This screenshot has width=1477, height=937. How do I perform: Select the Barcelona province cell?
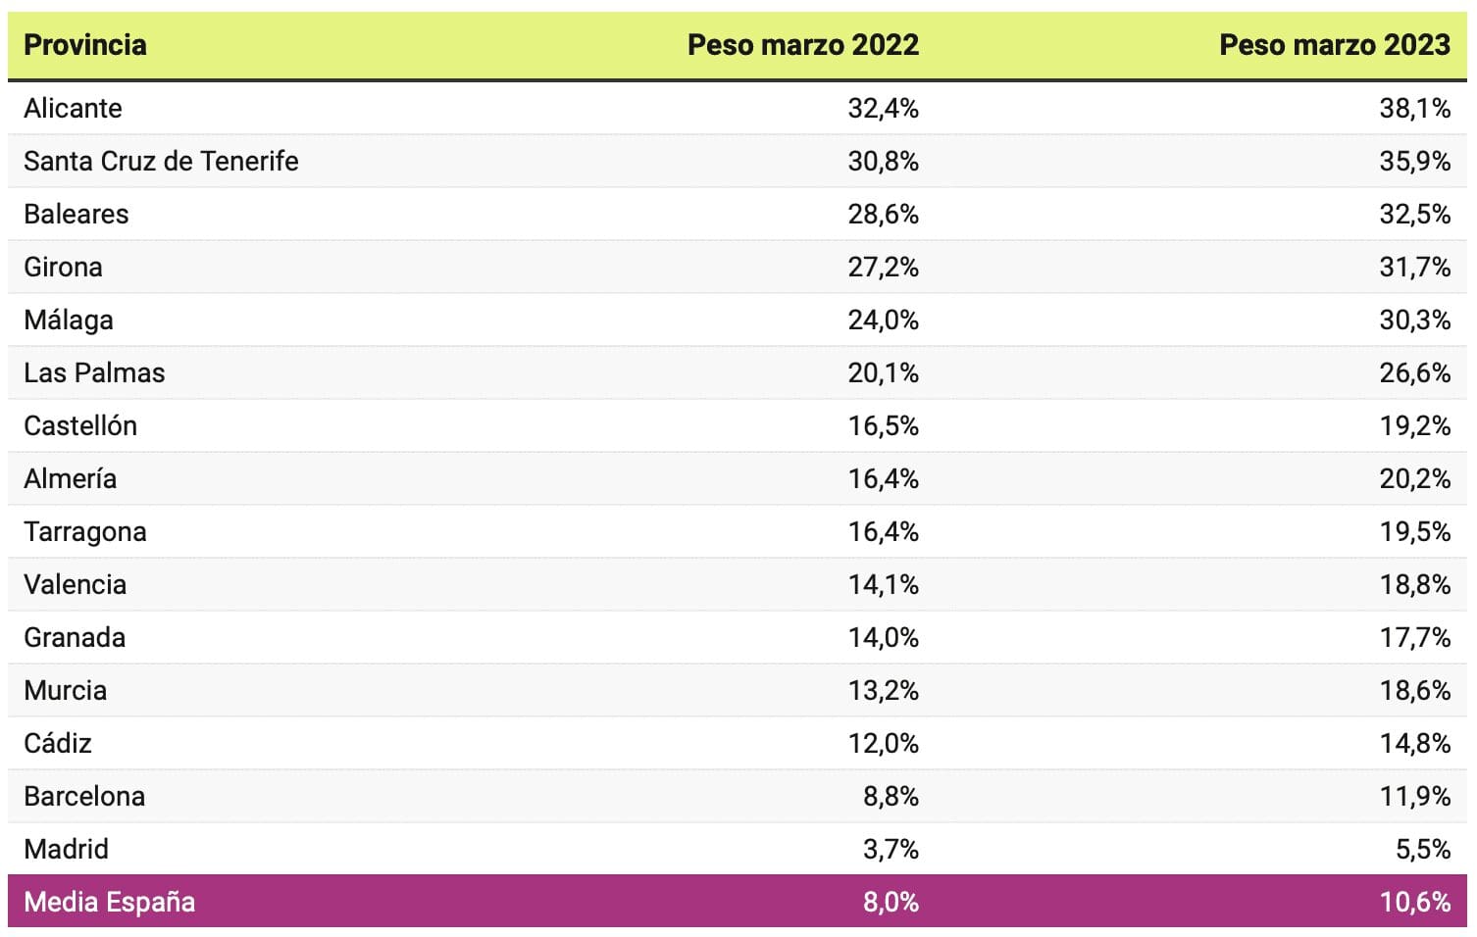pyautogui.click(x=84, y=796)
